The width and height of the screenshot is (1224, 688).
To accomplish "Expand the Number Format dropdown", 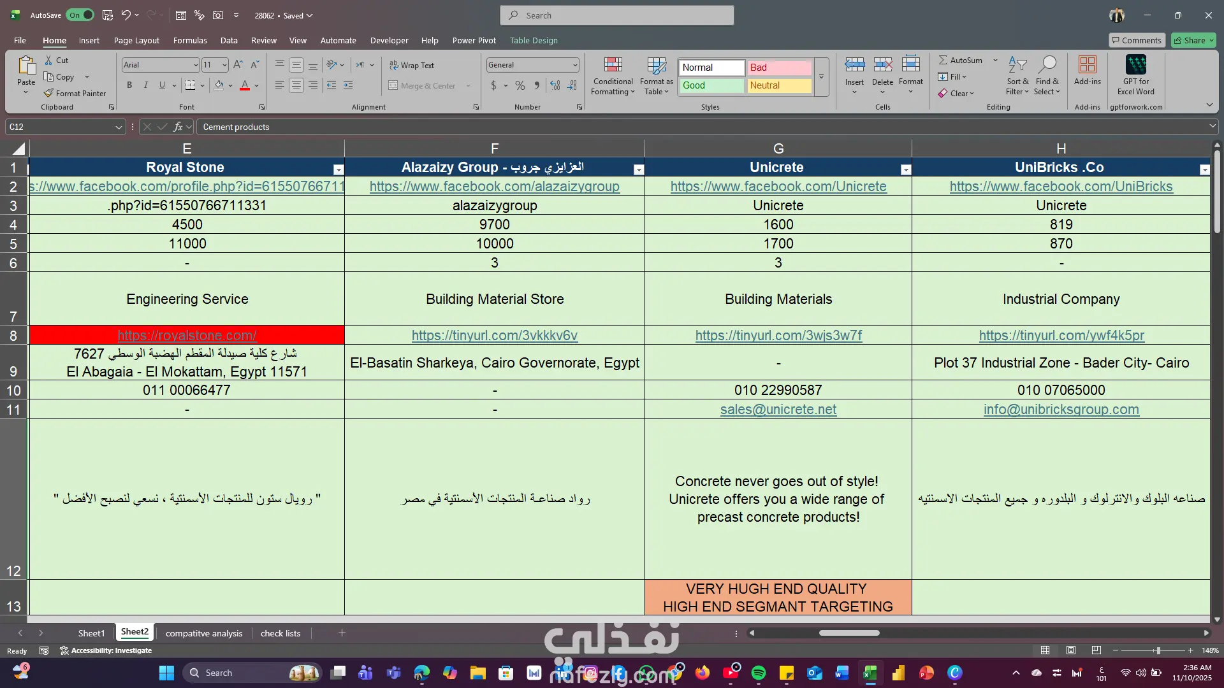I will 574,65.
